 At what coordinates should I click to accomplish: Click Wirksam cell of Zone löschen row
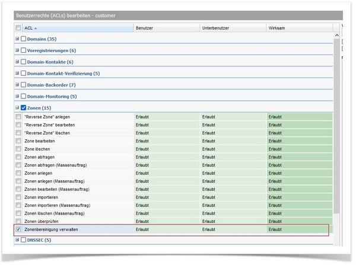300,149
